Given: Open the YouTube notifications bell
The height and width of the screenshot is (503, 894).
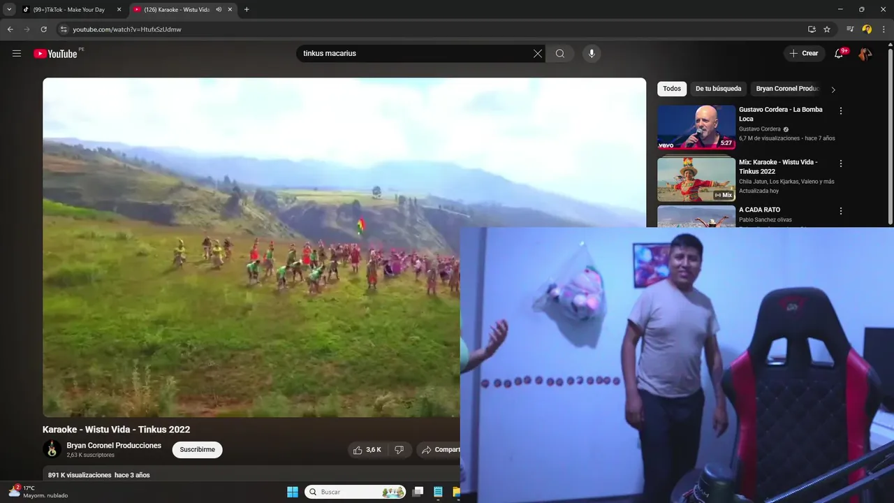Looking at the screenshot, I should pyautogui.click(x=839, y=54).
